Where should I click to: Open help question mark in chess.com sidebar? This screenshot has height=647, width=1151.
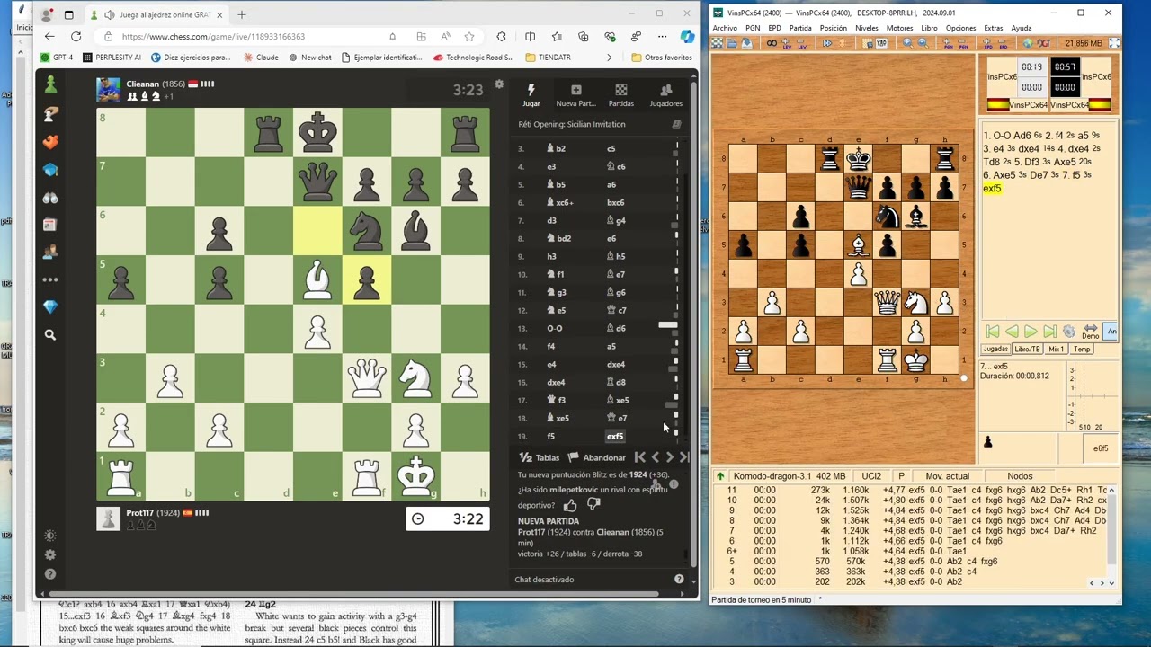point(50,574)
